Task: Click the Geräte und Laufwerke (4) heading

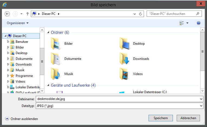Action: point(73,85)
